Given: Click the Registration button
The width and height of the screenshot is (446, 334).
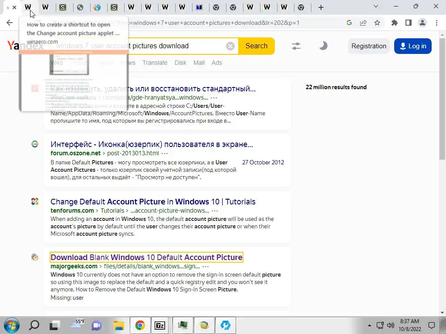Looking at the screenshot, I should (x=368, y=46).
